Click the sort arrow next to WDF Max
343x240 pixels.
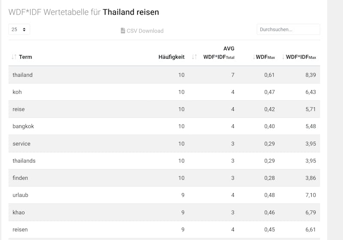254,57
